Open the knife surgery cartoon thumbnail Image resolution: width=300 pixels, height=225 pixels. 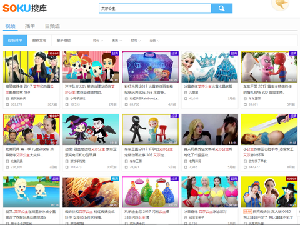click(x=269, y=129)
